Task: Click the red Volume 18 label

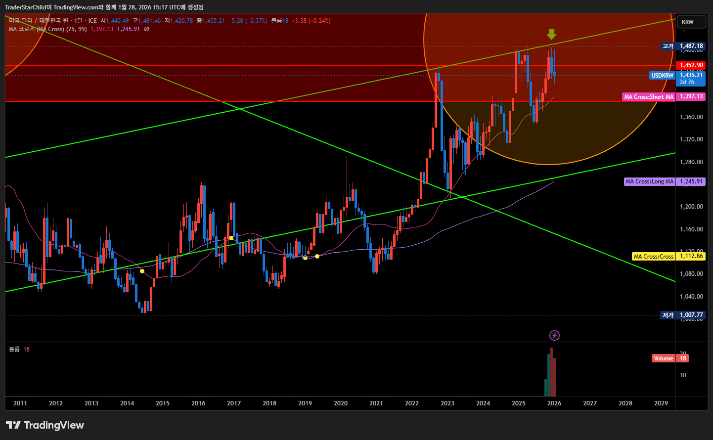Action: (669, 358)
